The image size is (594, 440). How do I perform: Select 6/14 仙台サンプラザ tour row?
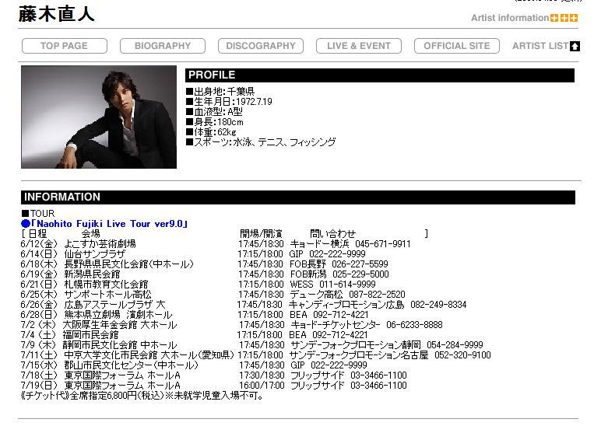pyautogui.click(x=193, y=254)
